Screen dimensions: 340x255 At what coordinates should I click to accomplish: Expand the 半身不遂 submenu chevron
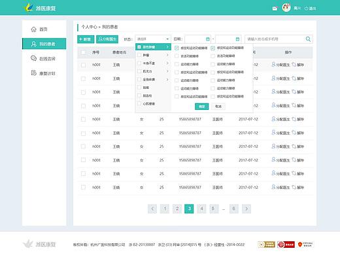(x=167, y=63)
